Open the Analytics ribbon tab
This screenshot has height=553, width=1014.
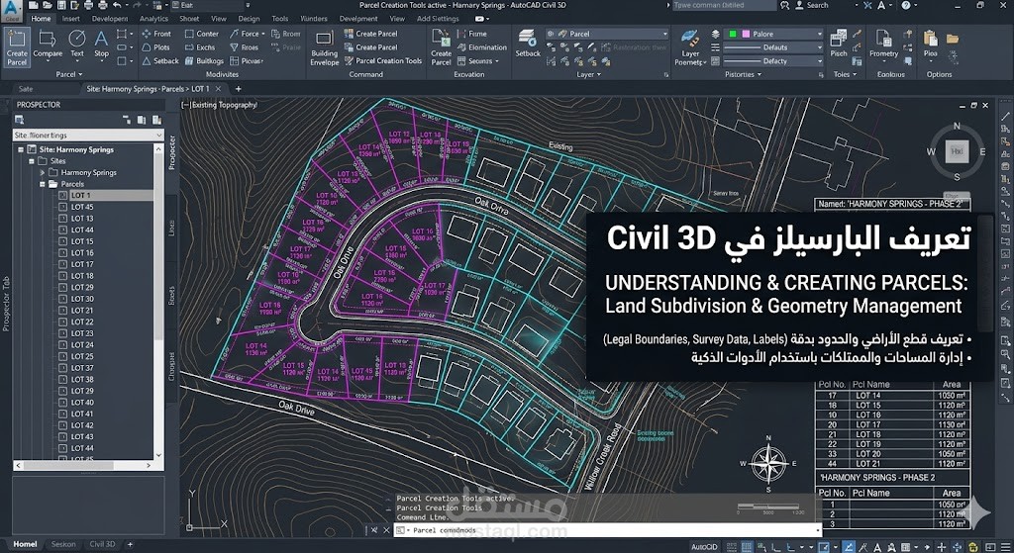coord(153,19)
